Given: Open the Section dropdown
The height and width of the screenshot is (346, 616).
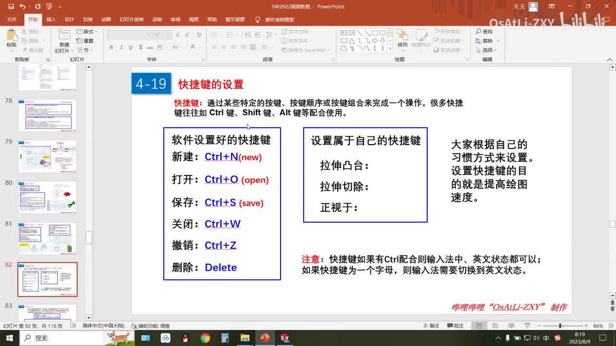Looking at the screenshot, I should pos(85,50).
